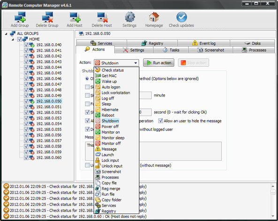
Task: Click the Message warning icon in list
Action: coord(98,149)
